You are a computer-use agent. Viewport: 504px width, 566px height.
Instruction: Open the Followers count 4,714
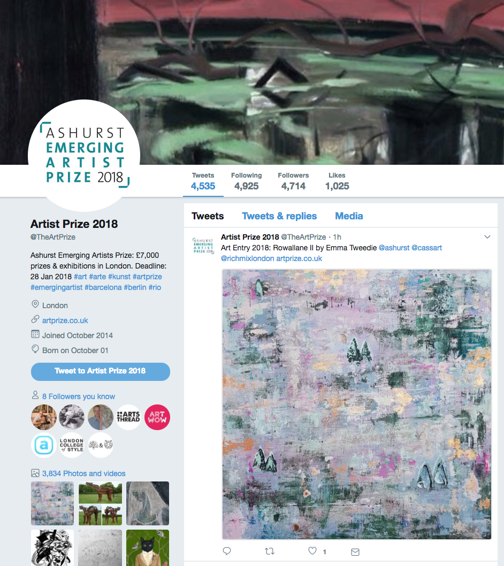293,181
